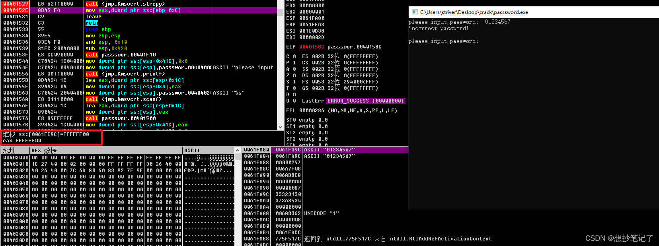Select dump row at address 004030C0
The width and height of the screenshot is (659, 246).
118,234
